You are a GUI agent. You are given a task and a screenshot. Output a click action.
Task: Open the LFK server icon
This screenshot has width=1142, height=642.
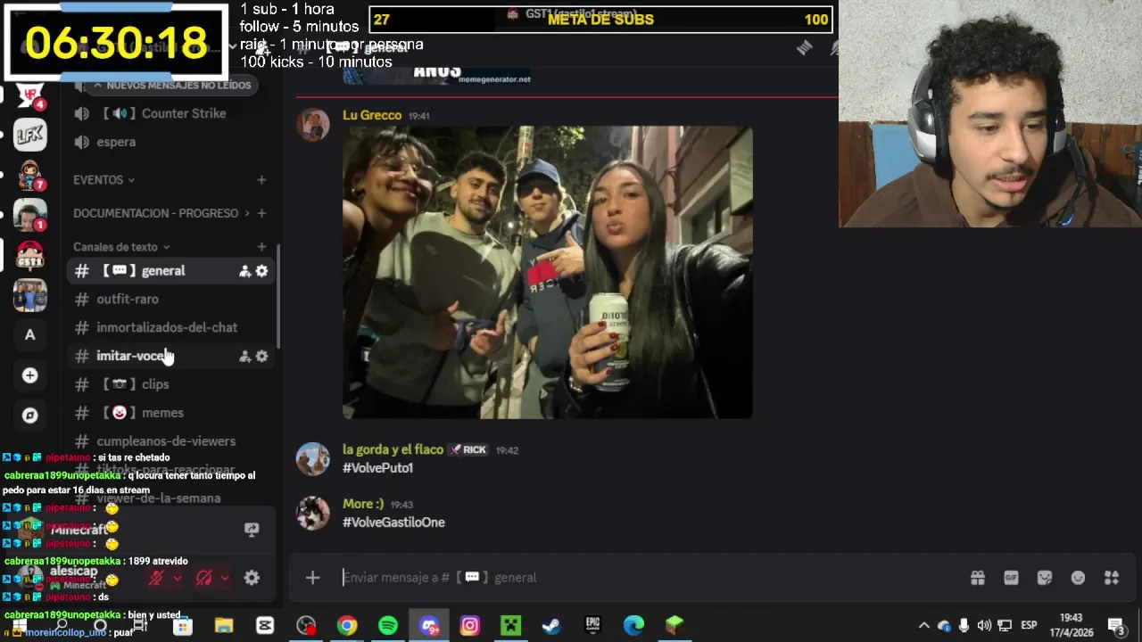(30, 135)
